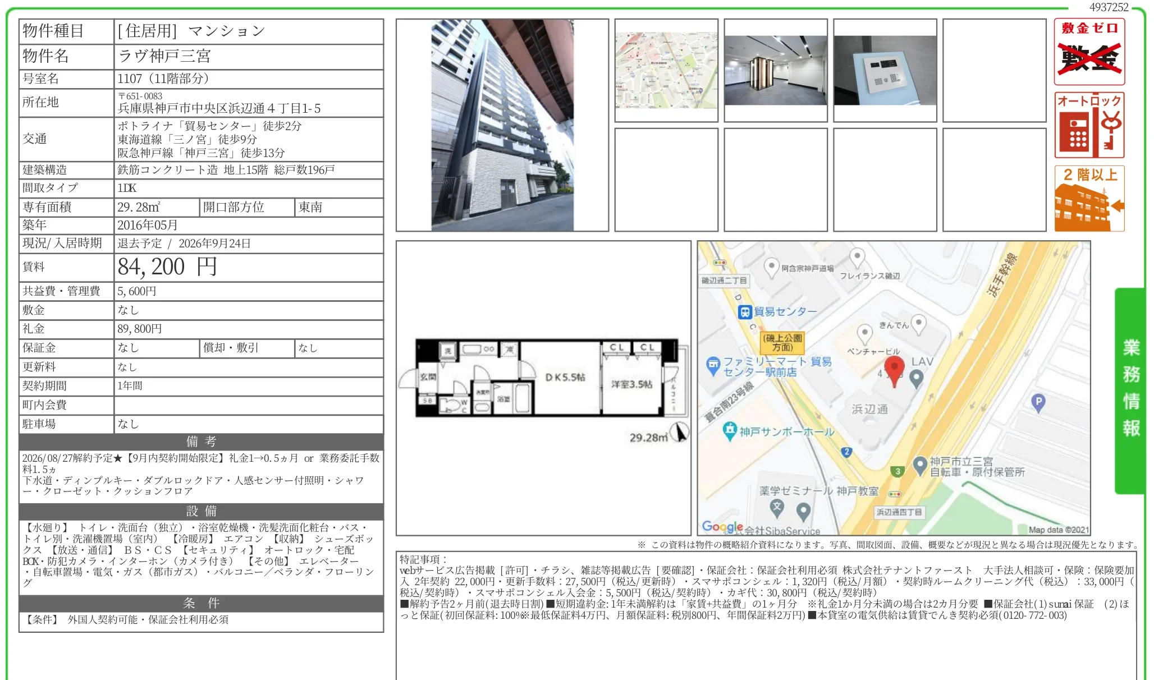Select the condition text 外国人契約可能・保証会社利用必須
The width and height of the screenshot is (1154, 680).
click(x=148, y=619)
